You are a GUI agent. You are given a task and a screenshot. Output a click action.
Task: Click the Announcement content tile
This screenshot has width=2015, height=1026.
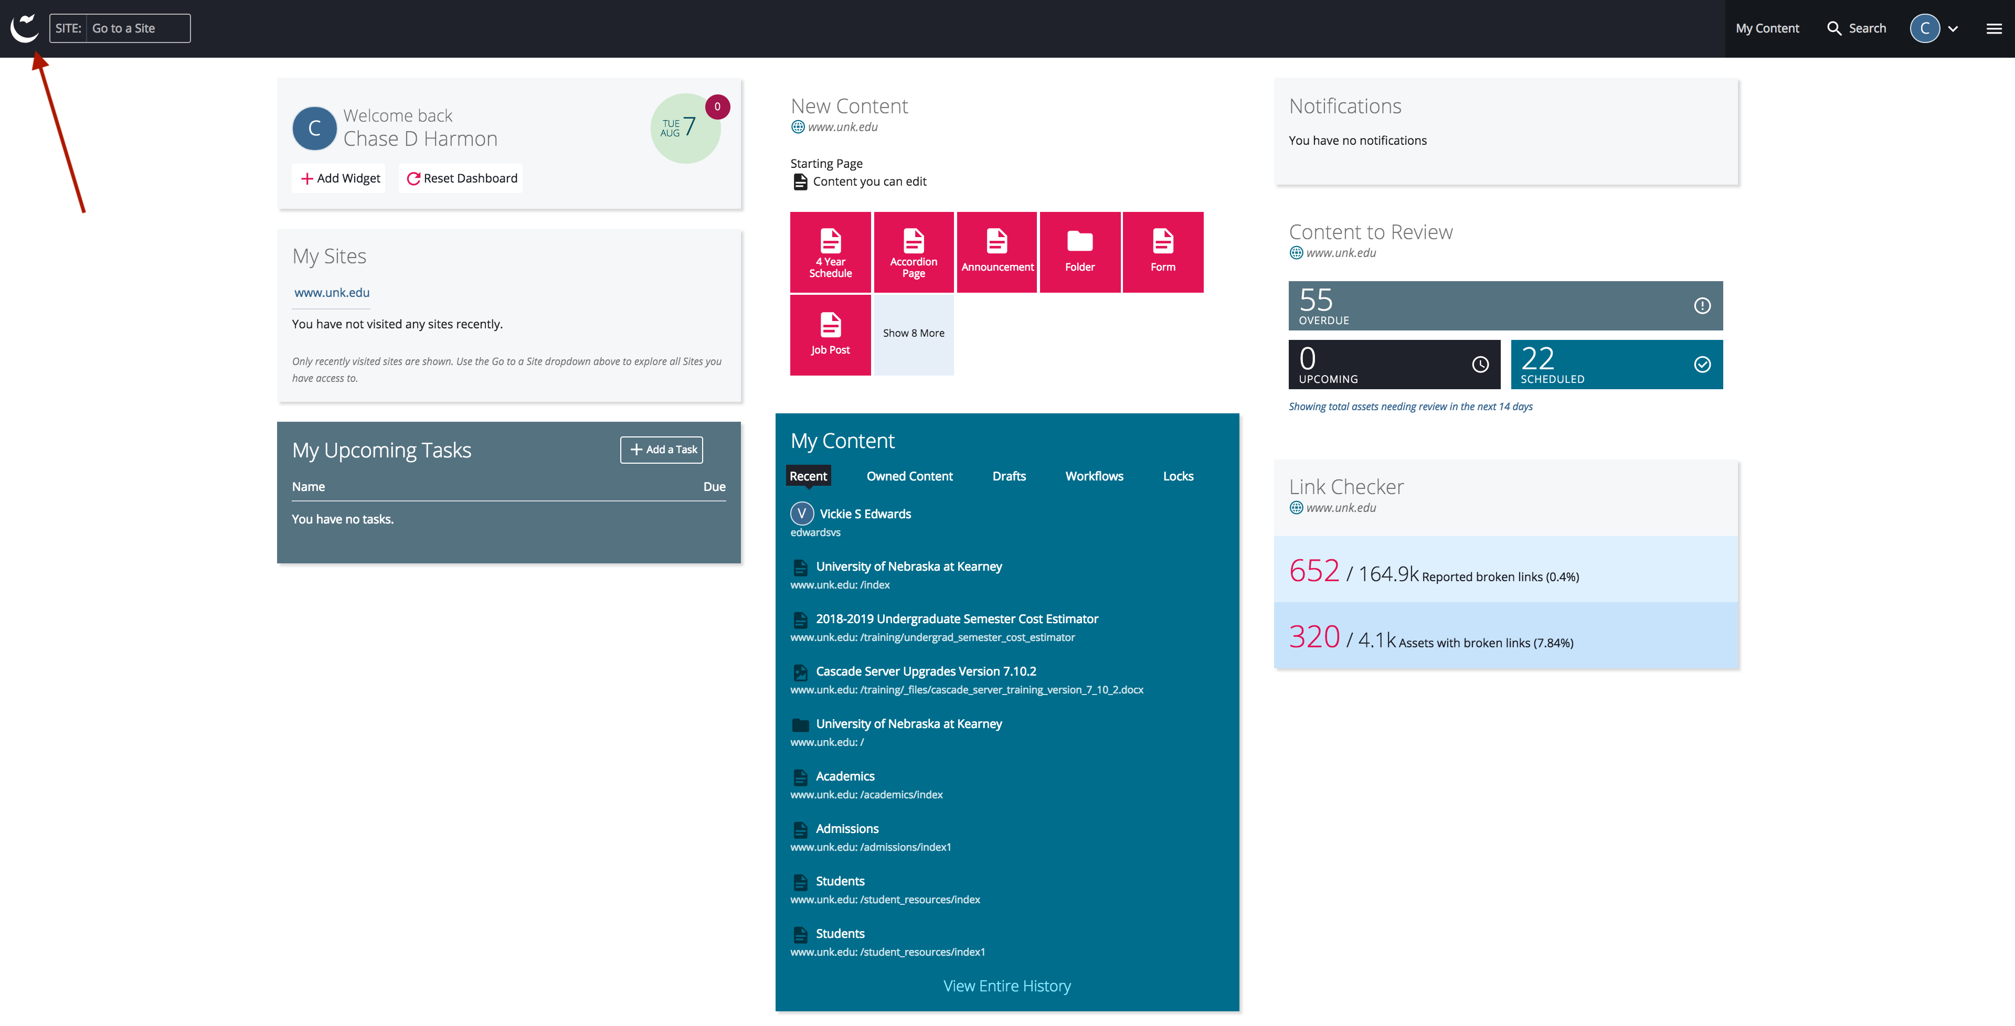tap(996, 252)
